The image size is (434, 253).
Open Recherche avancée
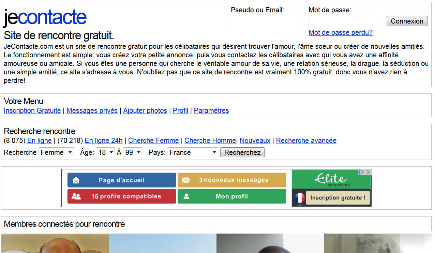pos(306,140)
